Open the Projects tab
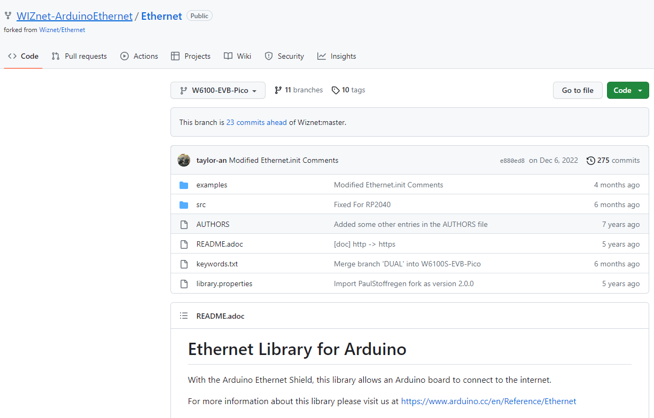The image size is (654, 418). [191, 56]
